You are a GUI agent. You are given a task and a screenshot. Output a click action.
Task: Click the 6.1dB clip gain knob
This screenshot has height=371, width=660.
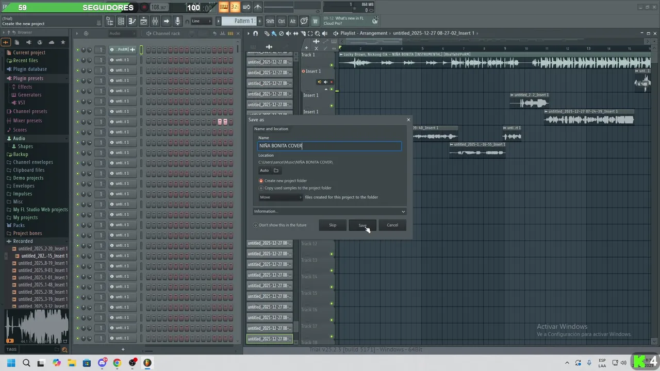click(643, 84)
